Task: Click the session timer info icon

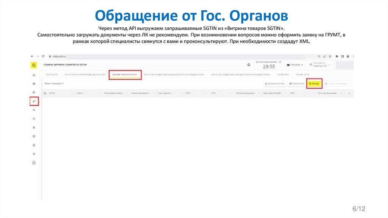Action: pos(280,62)
